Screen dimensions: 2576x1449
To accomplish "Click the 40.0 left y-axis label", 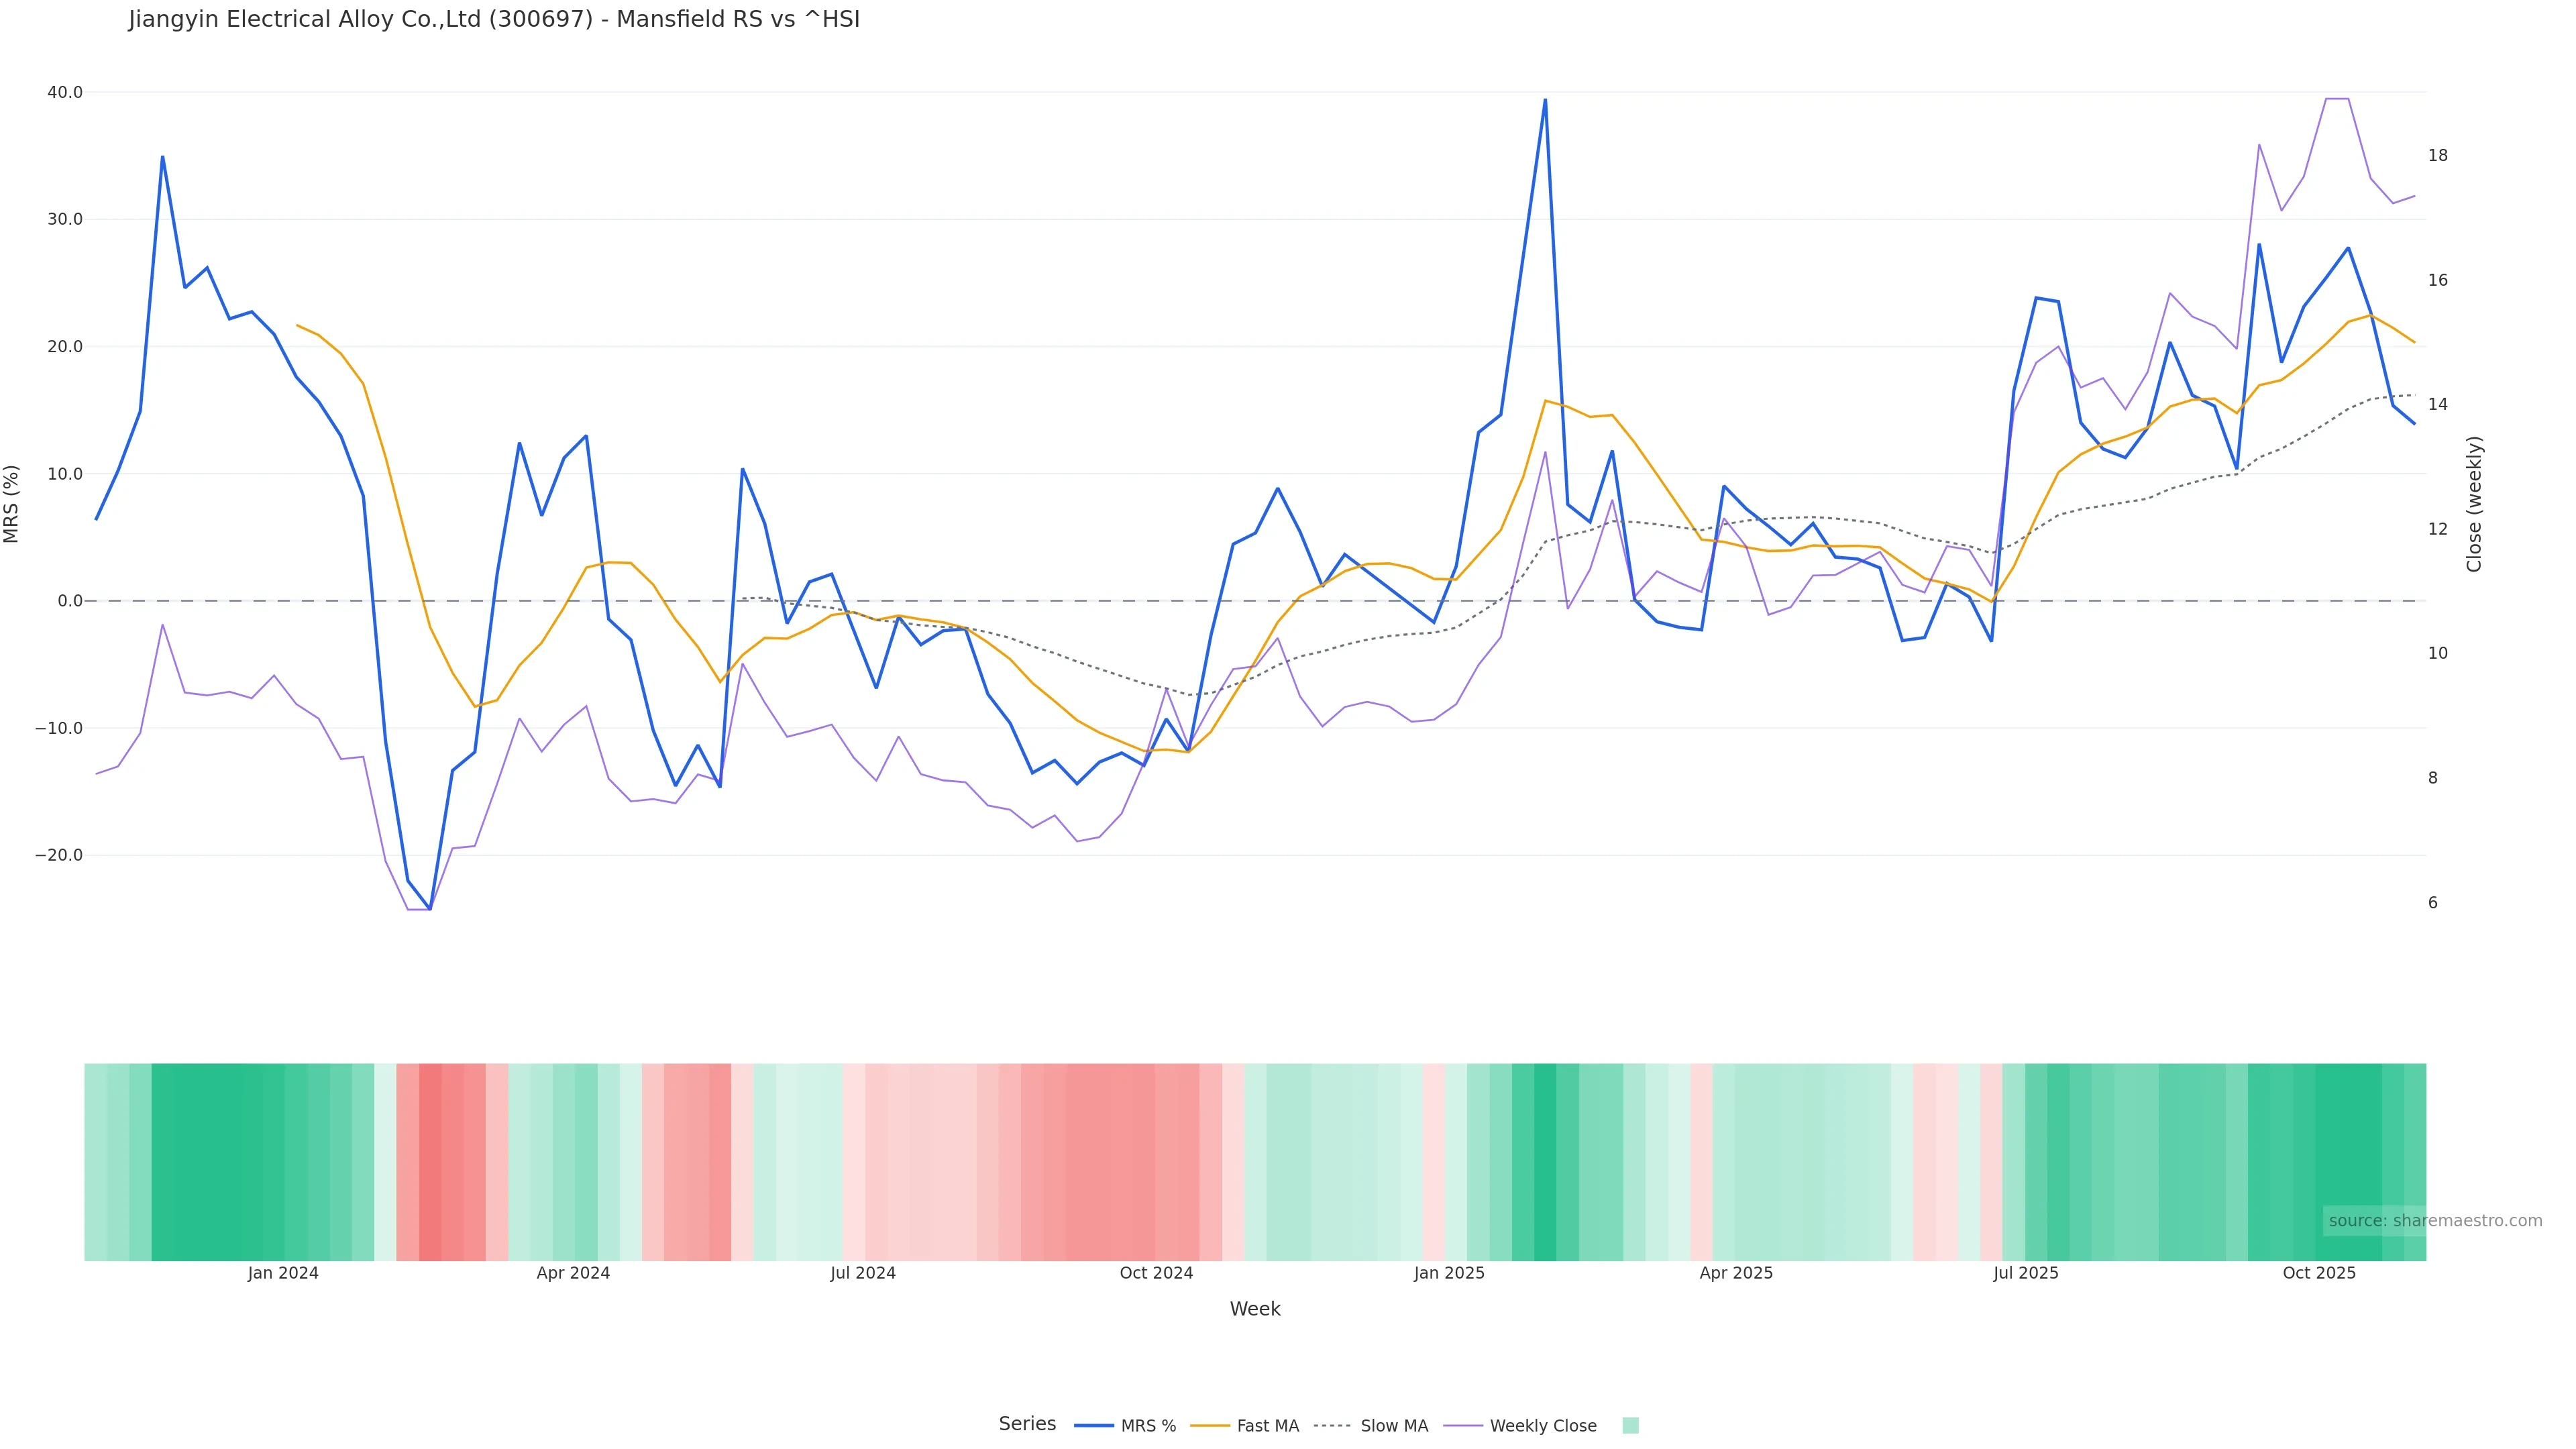I will point(65,92).
